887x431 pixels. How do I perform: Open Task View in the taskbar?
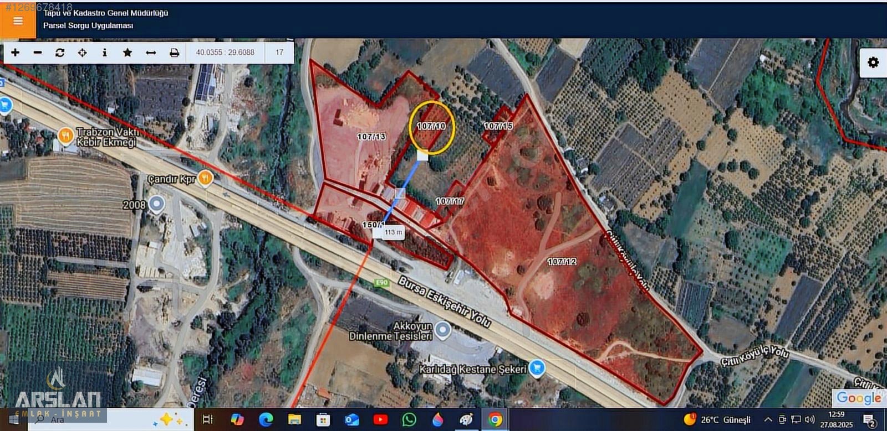[x=208, y=419]
